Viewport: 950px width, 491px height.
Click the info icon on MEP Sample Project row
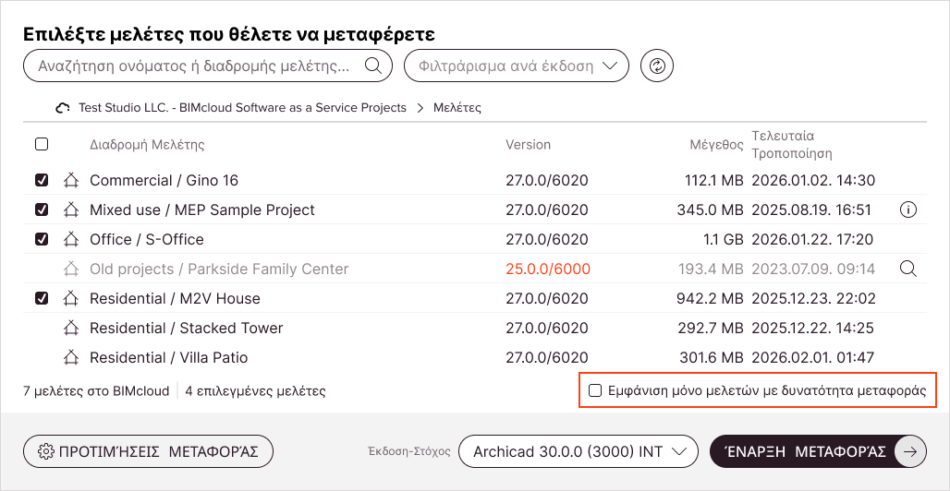click(908, 210)
